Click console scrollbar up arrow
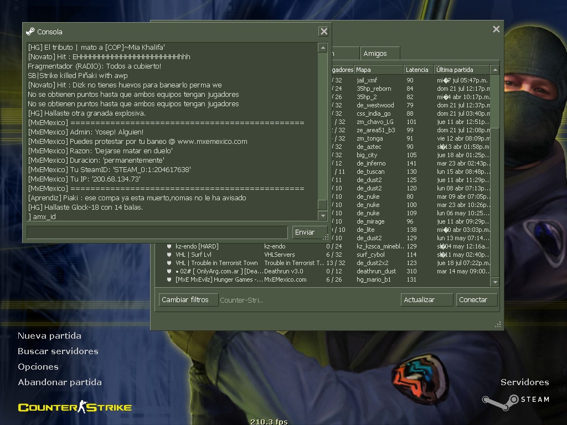 323,48
